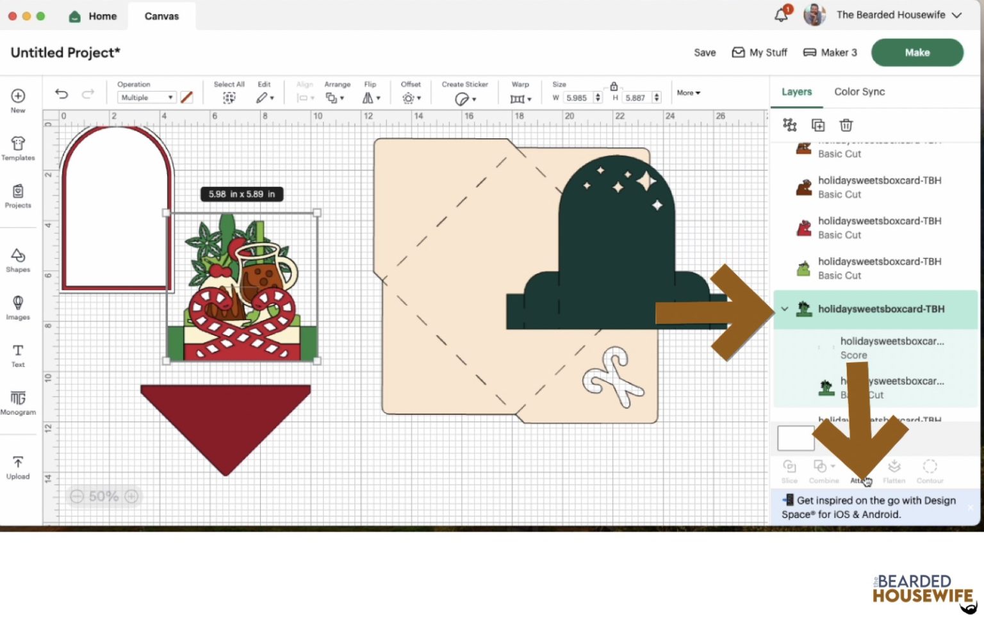Select the Combine tool
The height and width of the screenshot is (625, 984).
point(821,472)
